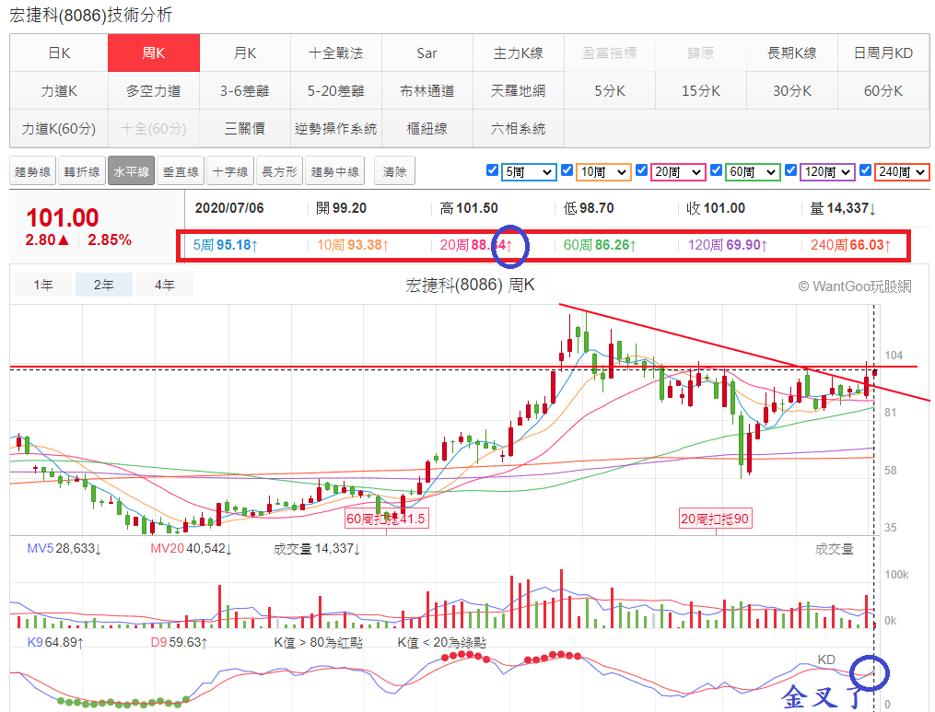Screen dimensions: 935x712
Task: Click the 60周扣抵41.5 chart marker
Action: point(386,519)
